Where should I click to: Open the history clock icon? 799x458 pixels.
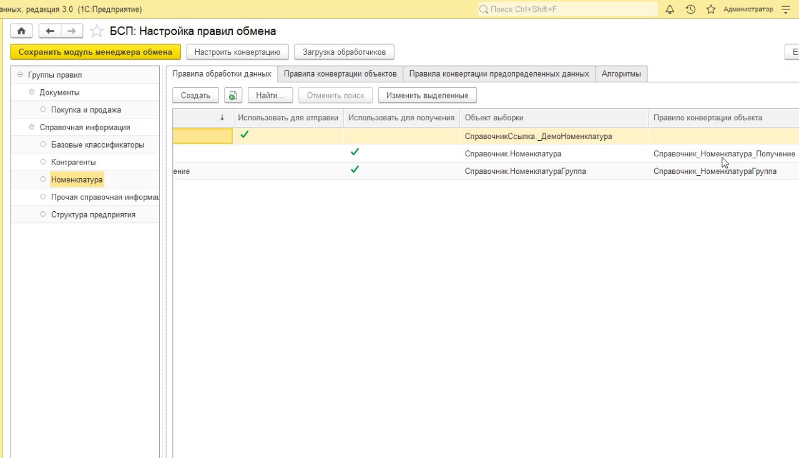coord(690,9)
